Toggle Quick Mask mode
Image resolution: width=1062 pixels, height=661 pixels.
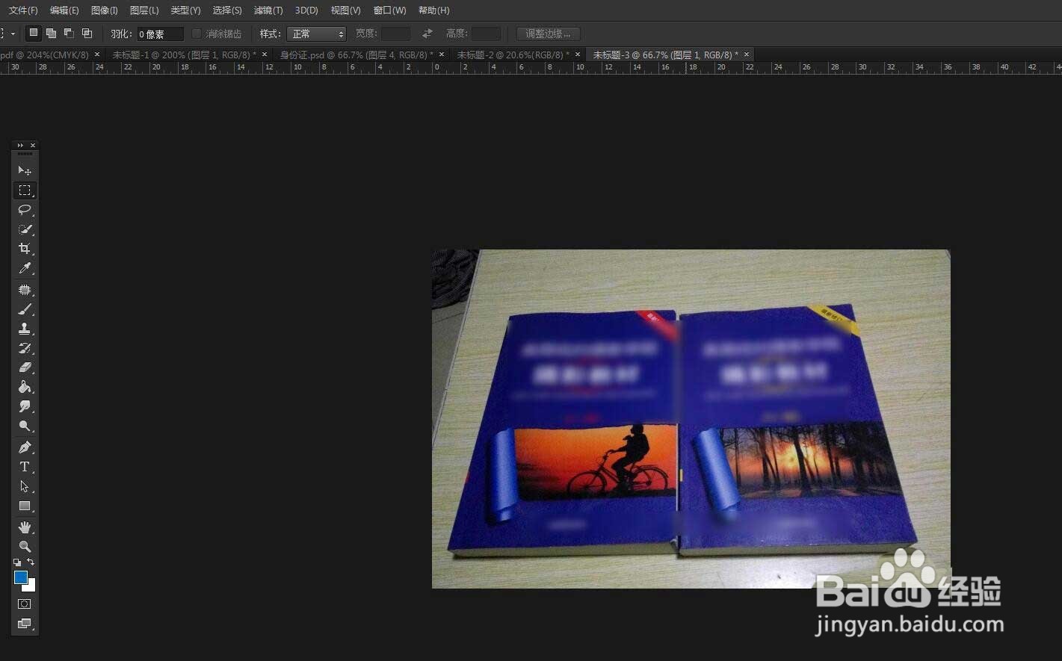coord(25,603)
